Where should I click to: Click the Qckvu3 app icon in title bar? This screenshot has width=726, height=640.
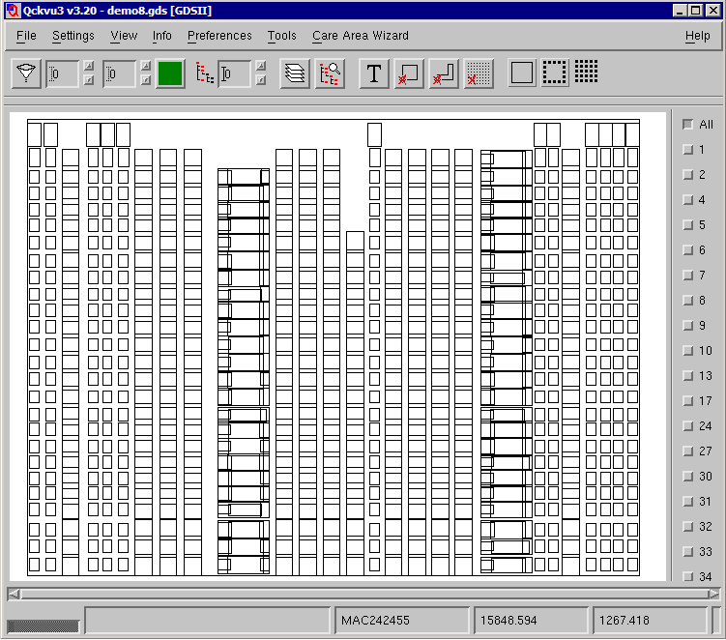14,11
